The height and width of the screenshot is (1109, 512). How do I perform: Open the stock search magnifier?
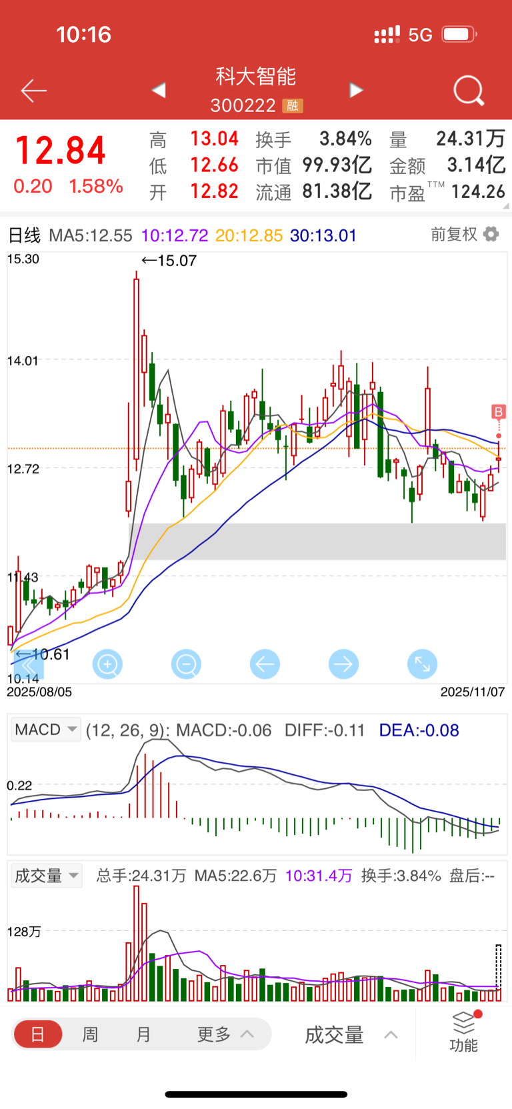[469, 91]
